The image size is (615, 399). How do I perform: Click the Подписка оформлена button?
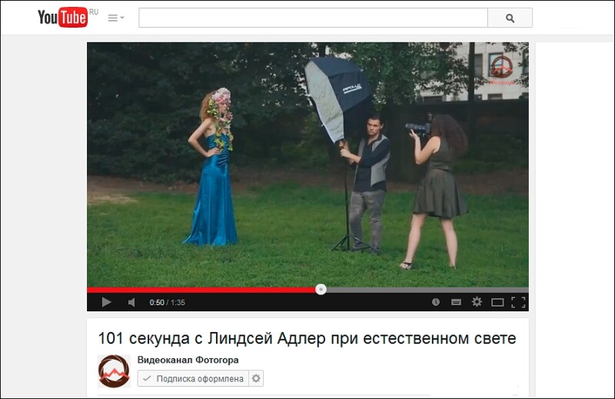[x=193, y=378]
